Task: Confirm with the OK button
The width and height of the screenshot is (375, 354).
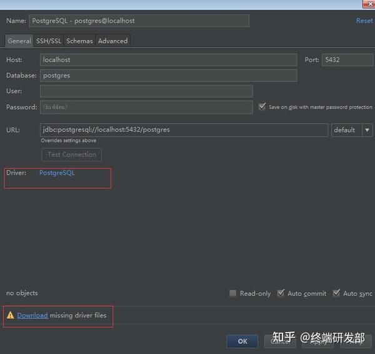Action: pyautogui.click(x=242, y=341)
